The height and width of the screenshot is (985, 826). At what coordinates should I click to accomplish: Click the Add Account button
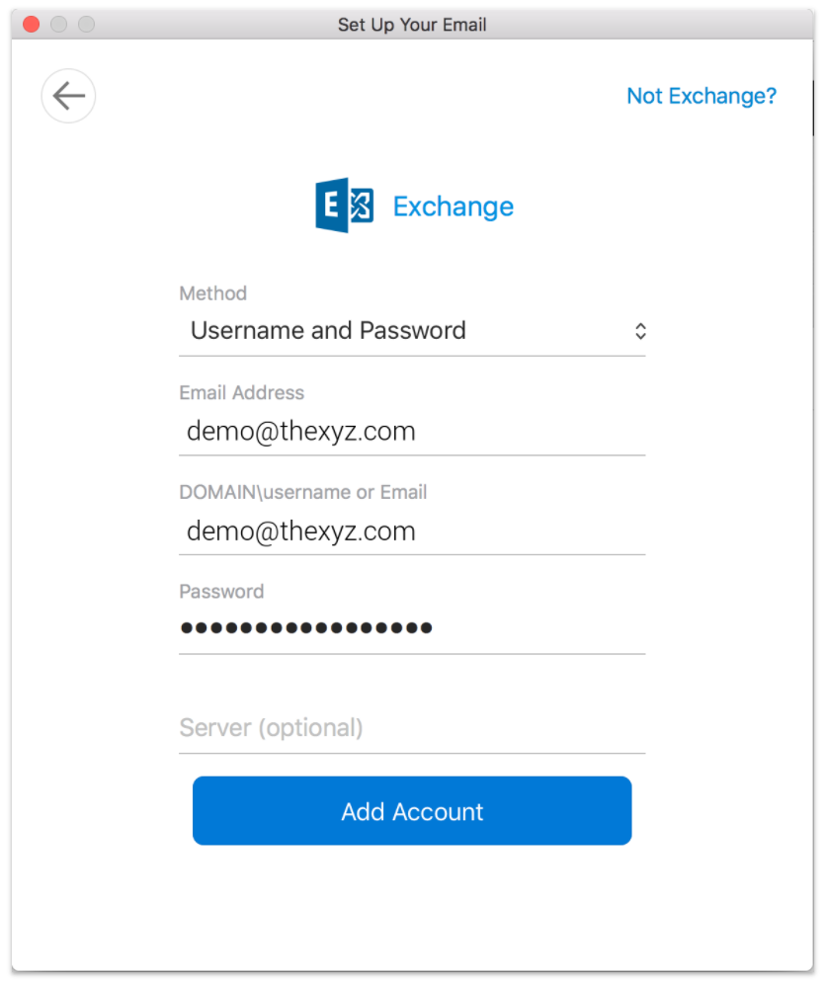pos(412,811)
